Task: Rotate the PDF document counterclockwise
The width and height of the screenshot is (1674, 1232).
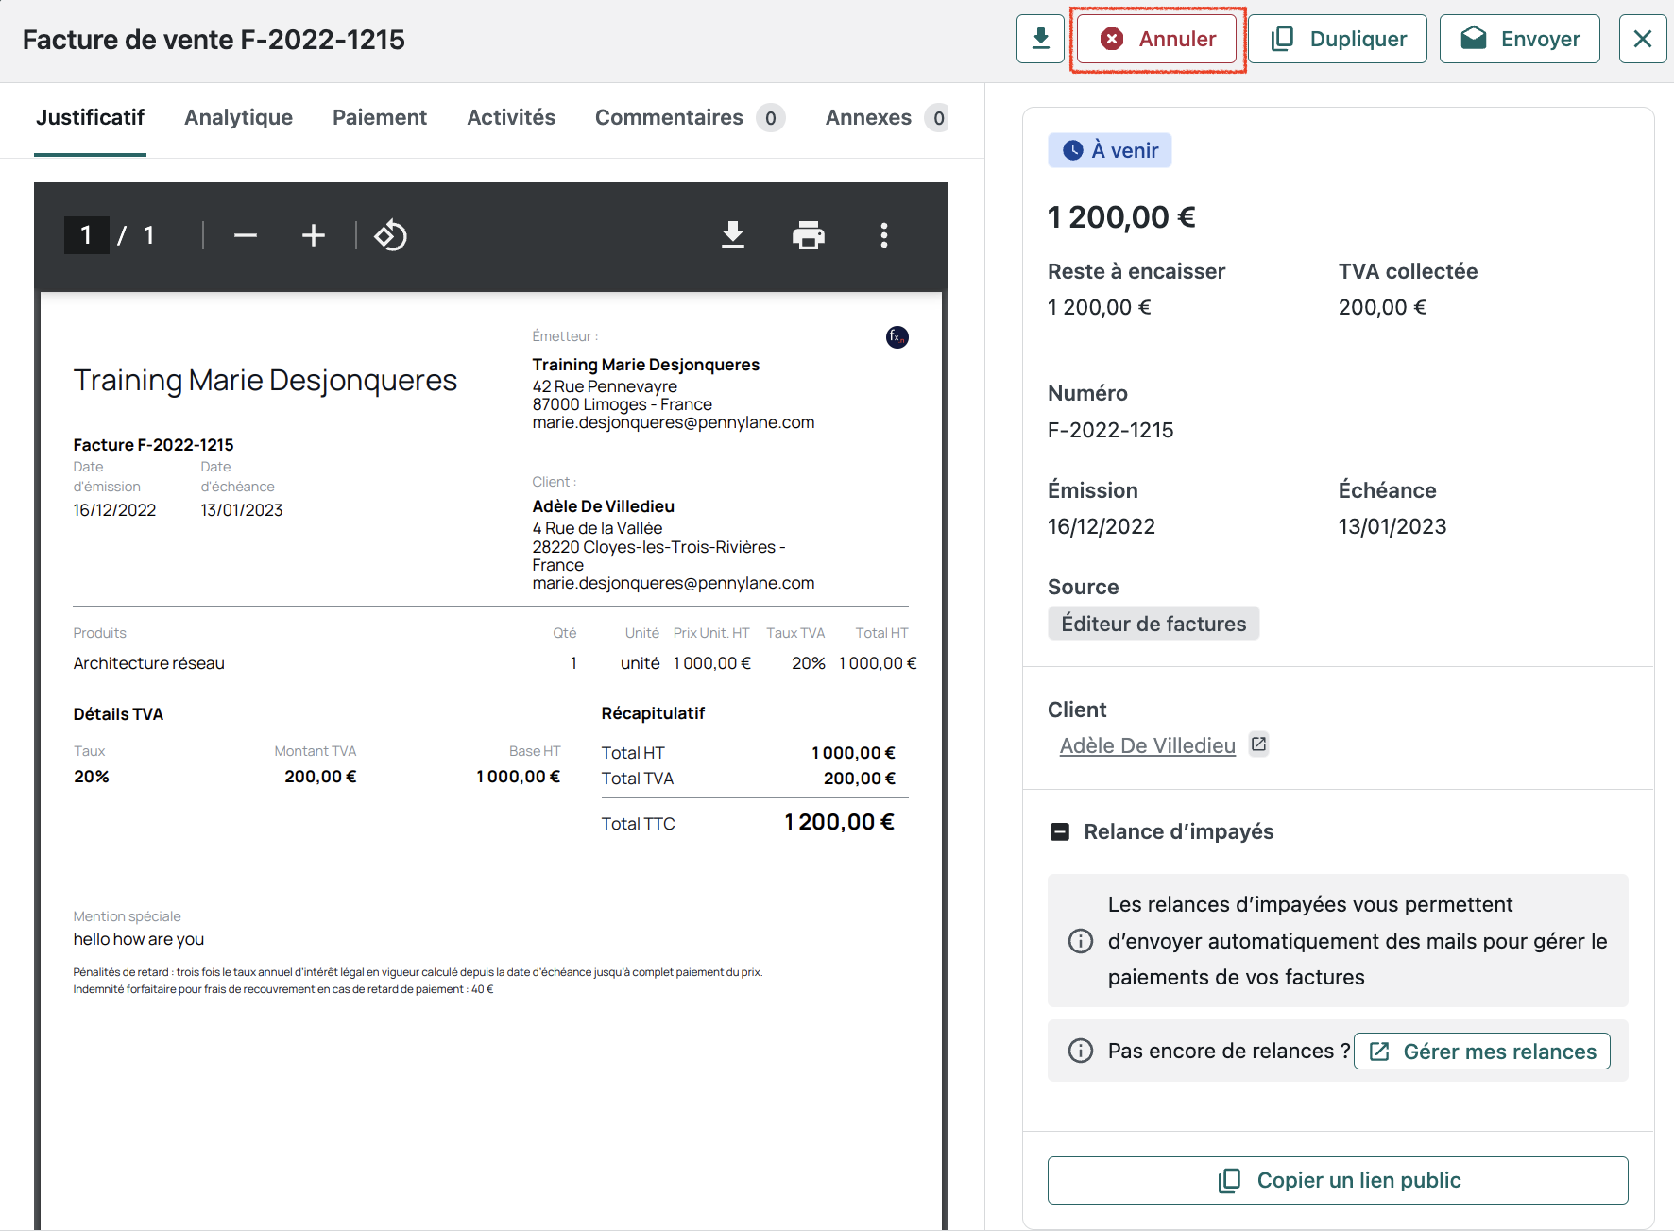Action: click(x=390, y=235)
